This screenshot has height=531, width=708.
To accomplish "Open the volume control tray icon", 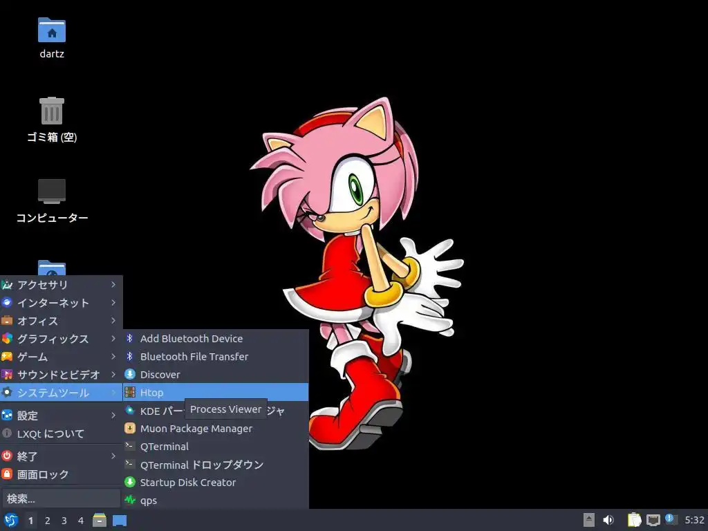I will [608, 520].
